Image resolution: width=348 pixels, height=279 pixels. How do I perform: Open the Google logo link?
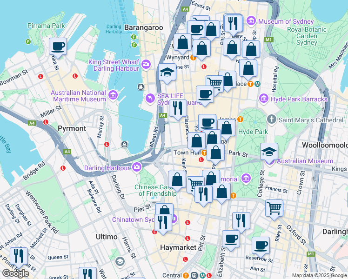tap(16, 273)
